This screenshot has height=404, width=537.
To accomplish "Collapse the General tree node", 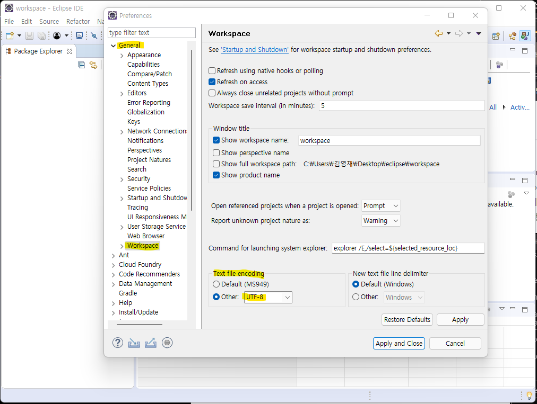I will 114,46.
